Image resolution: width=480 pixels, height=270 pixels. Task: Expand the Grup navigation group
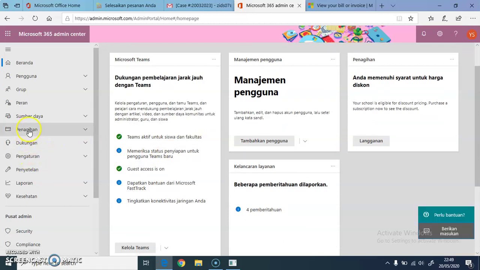[x=85, y=89]
